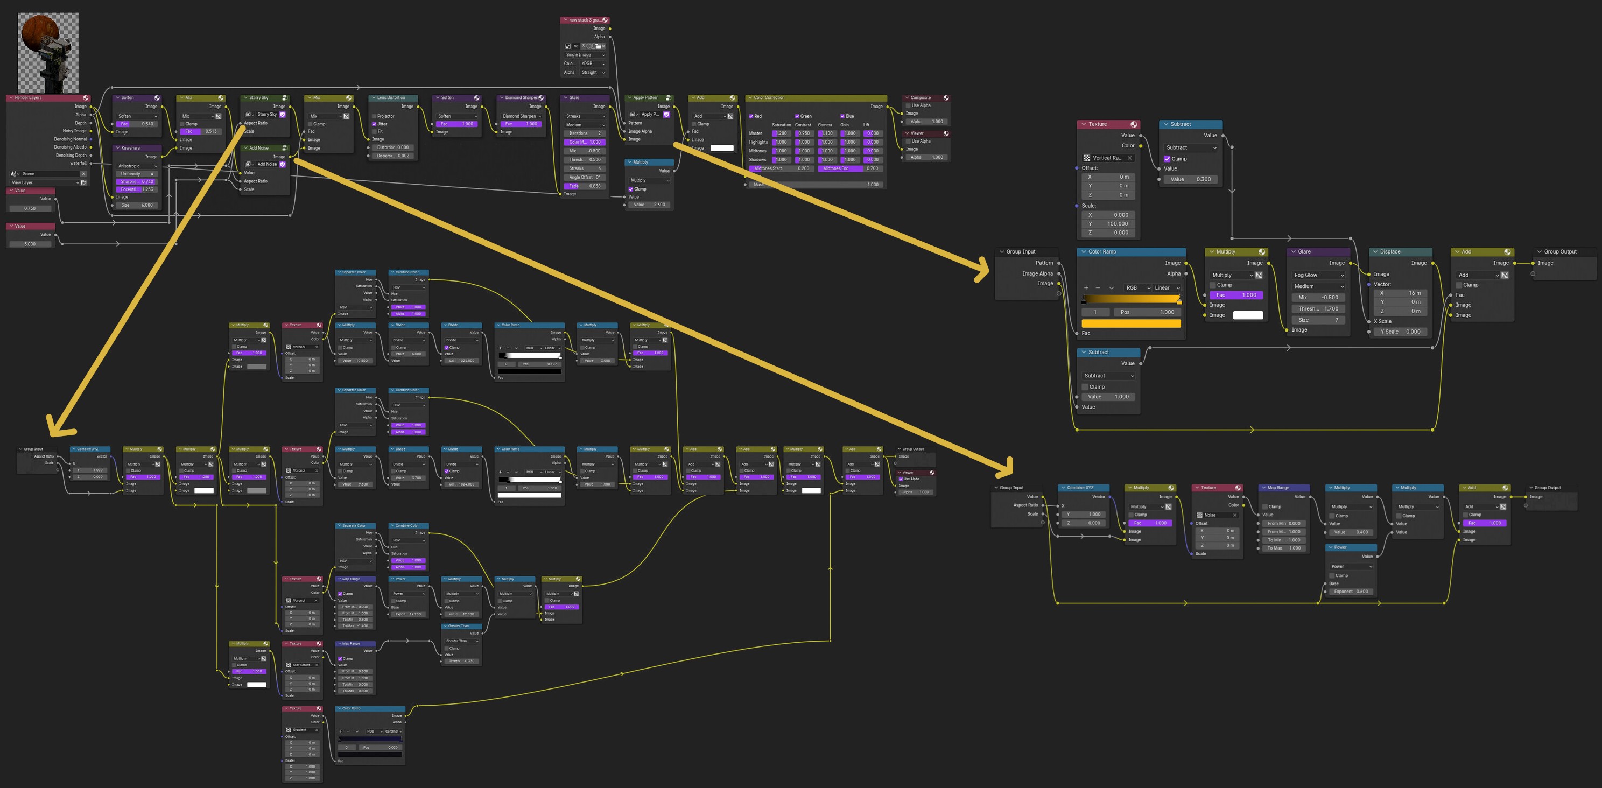The image size is (1602, 788).
Task: Collapse the Color Correction node via its chevron
Action: click(750, 99)
